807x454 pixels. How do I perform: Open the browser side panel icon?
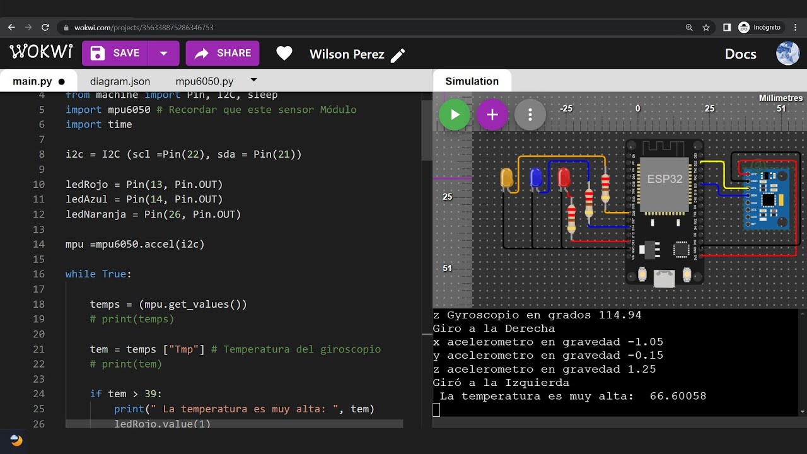pyautogui.click(x=727, y=28)
